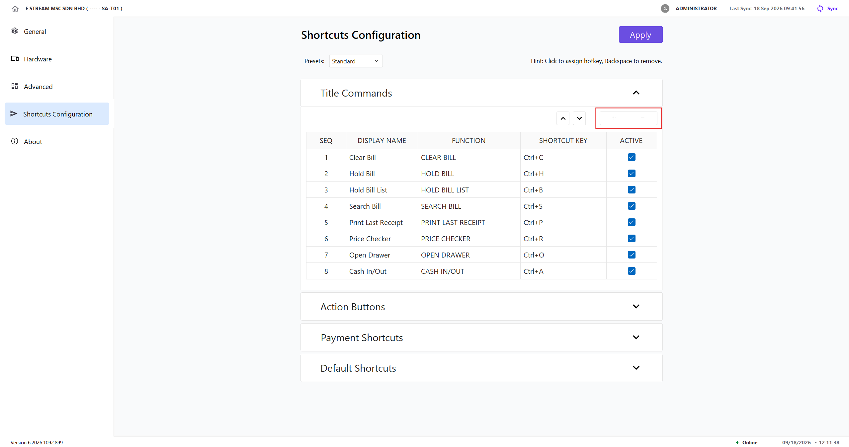This screenshot has width=849, height=447.
Task: Select Shortcuts Configuration menu item
Action: click(57, 114)
